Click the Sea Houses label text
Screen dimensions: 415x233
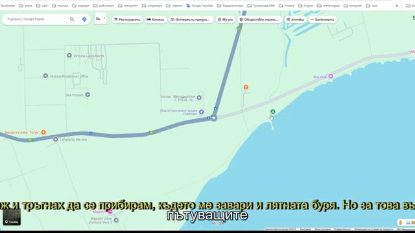(75, 95)
